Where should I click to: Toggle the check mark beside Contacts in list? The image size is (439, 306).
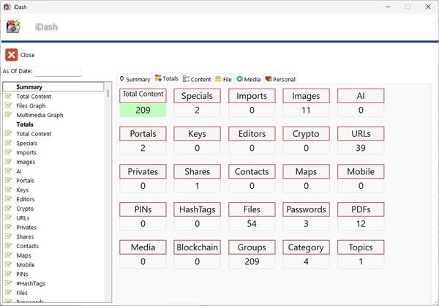8,246
